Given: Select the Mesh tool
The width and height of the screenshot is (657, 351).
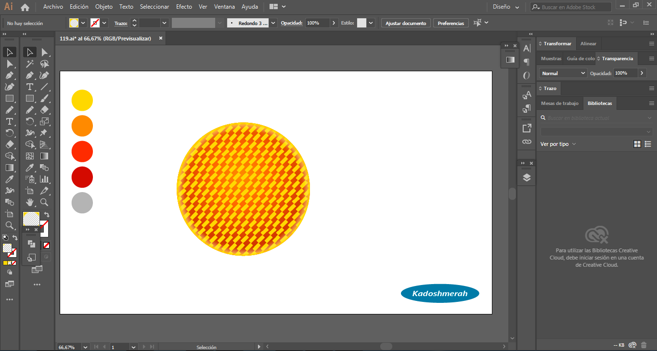Looking at the screenshot, I should (x=30, y=156).
